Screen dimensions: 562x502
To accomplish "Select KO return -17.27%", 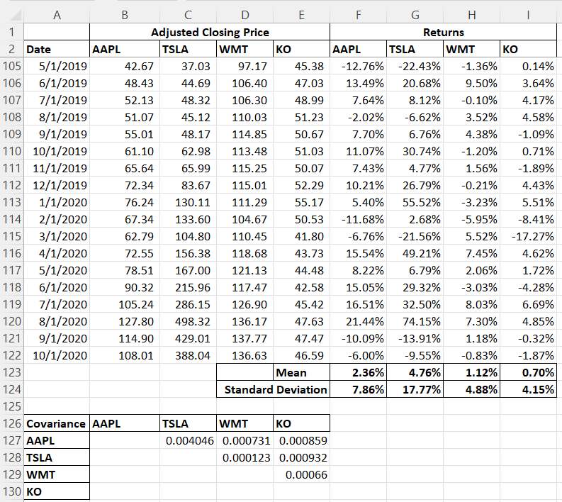I will 528,236.
